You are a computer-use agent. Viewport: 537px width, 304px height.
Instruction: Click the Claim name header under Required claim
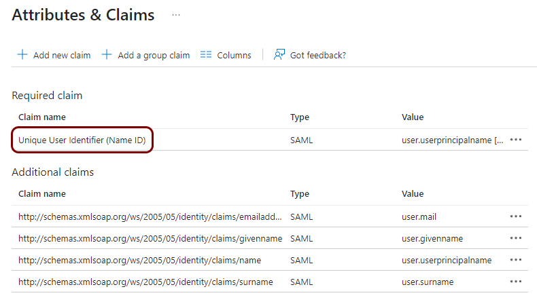coord(42,117)
